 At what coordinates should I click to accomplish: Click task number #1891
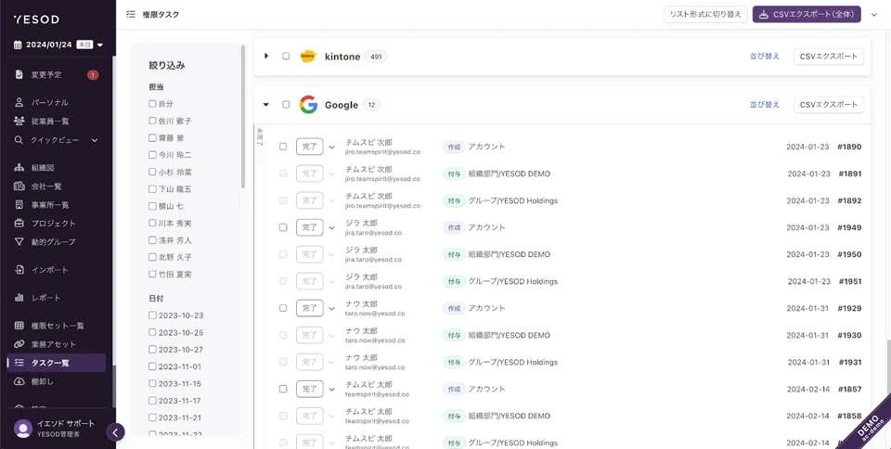pyautogui.click(x=850, y=173)
